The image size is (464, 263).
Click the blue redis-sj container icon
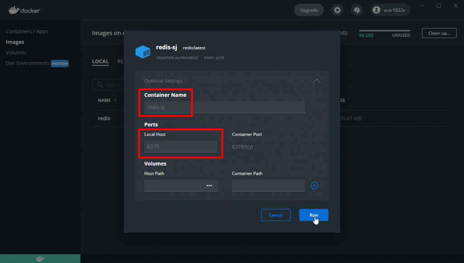coord(143,52)
